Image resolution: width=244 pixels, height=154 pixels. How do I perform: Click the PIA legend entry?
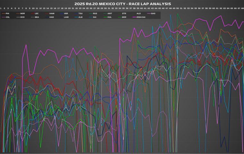7,13
